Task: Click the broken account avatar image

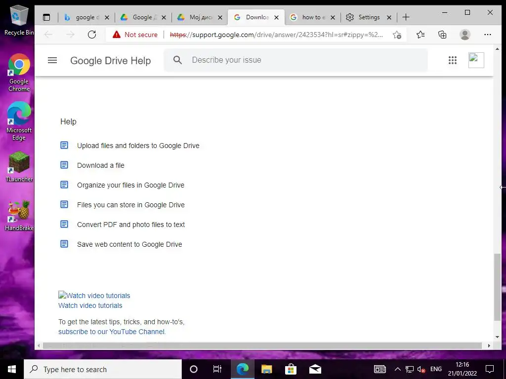Action: [476, 60]
